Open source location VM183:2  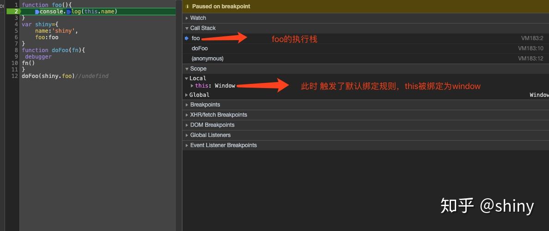[532, 38]
